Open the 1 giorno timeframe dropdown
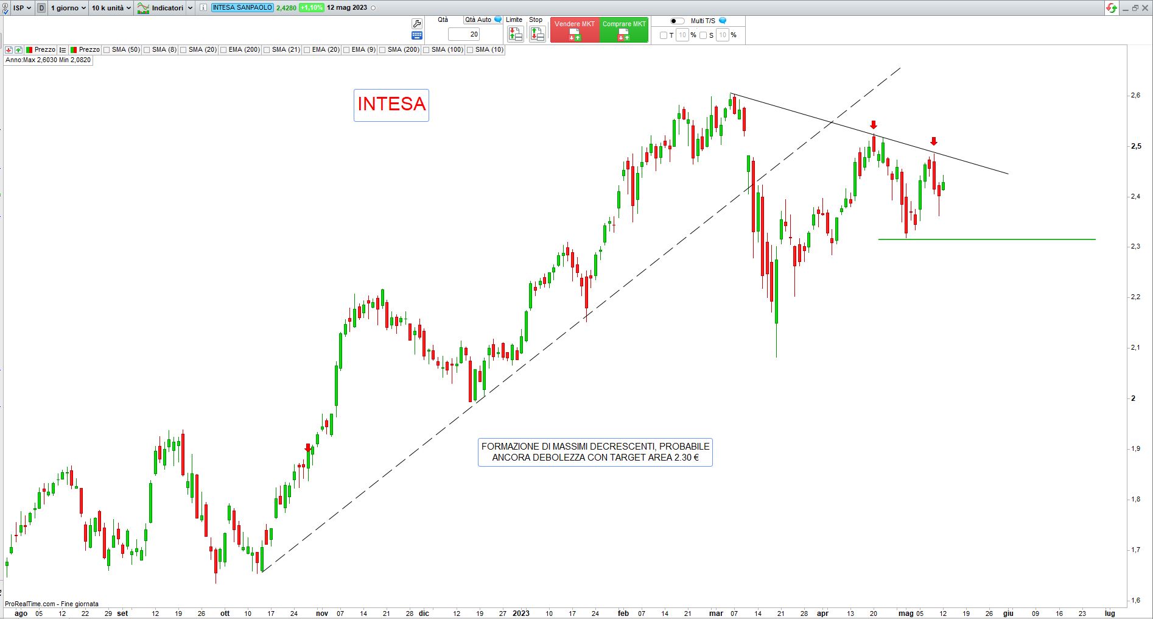 [68, 8]
